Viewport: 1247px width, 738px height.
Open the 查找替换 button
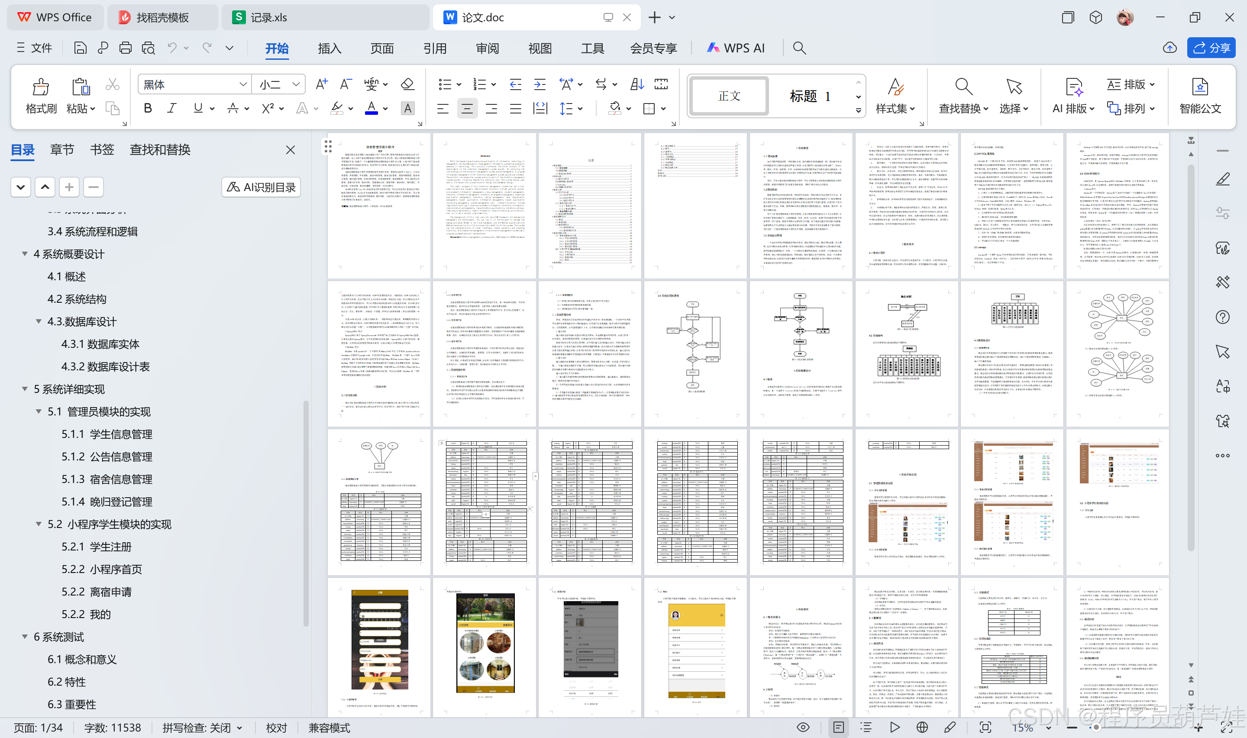coord(963,96)
